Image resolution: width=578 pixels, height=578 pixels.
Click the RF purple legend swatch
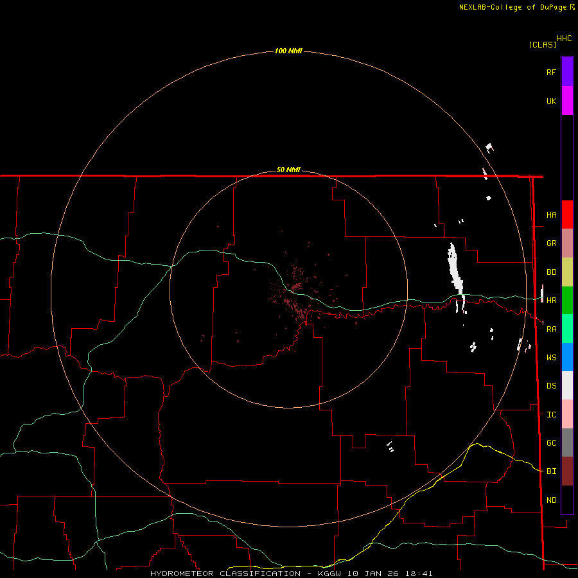coord(567,72)
